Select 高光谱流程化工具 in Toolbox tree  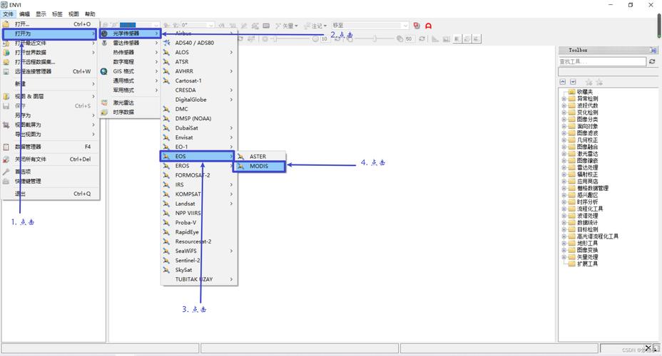[x=597, y=236]
